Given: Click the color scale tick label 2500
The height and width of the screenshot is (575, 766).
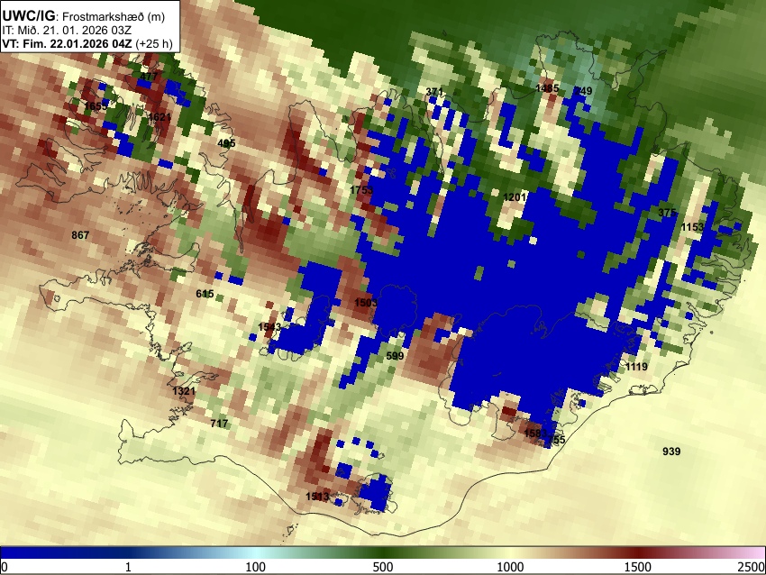Looking at the screenshot, I should coord(752,567).
